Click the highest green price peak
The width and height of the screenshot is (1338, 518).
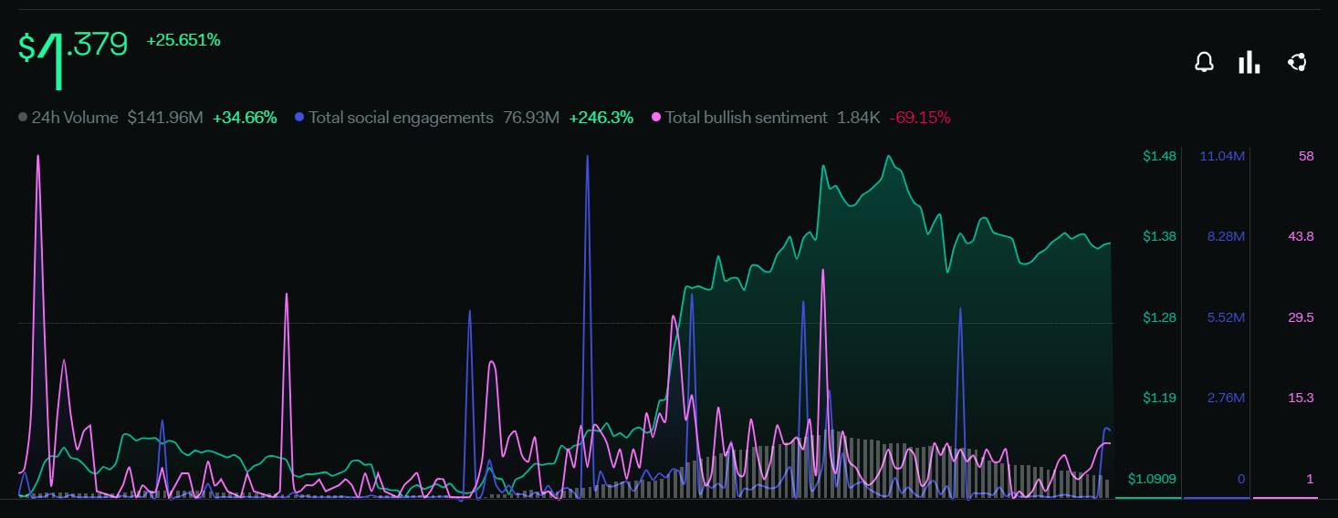pyautogui.click(x=888, y=156)
